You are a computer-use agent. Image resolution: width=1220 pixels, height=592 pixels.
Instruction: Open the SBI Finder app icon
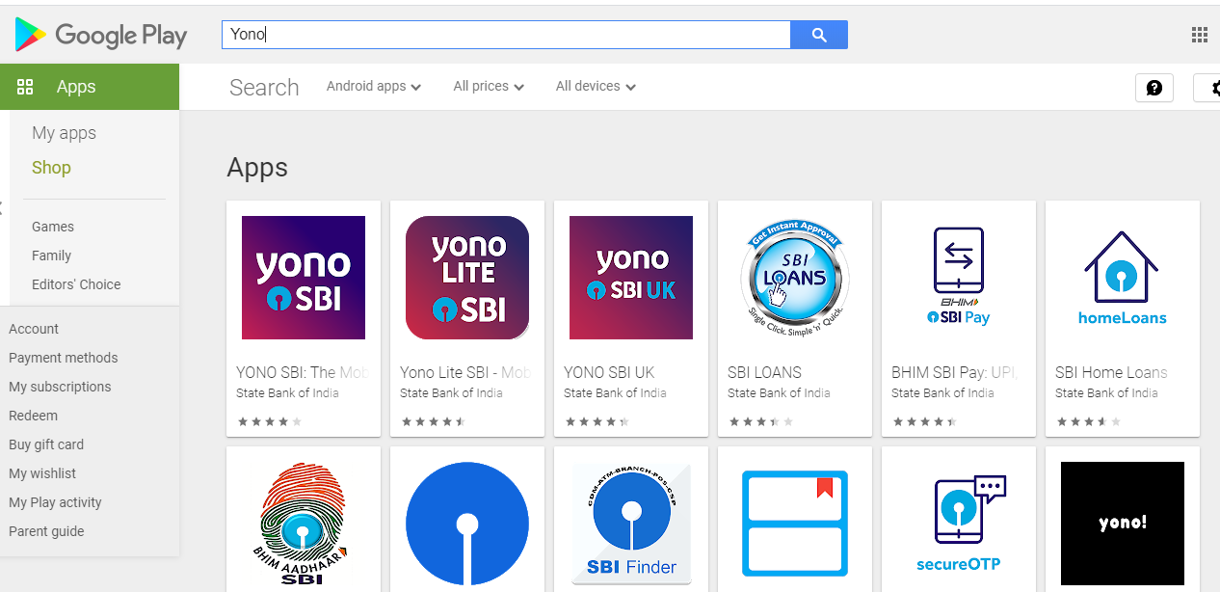click(x=631, y=524)
